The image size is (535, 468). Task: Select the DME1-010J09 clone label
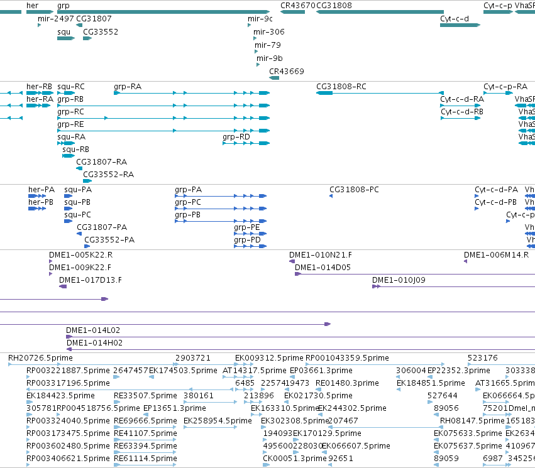pos(399,280)
